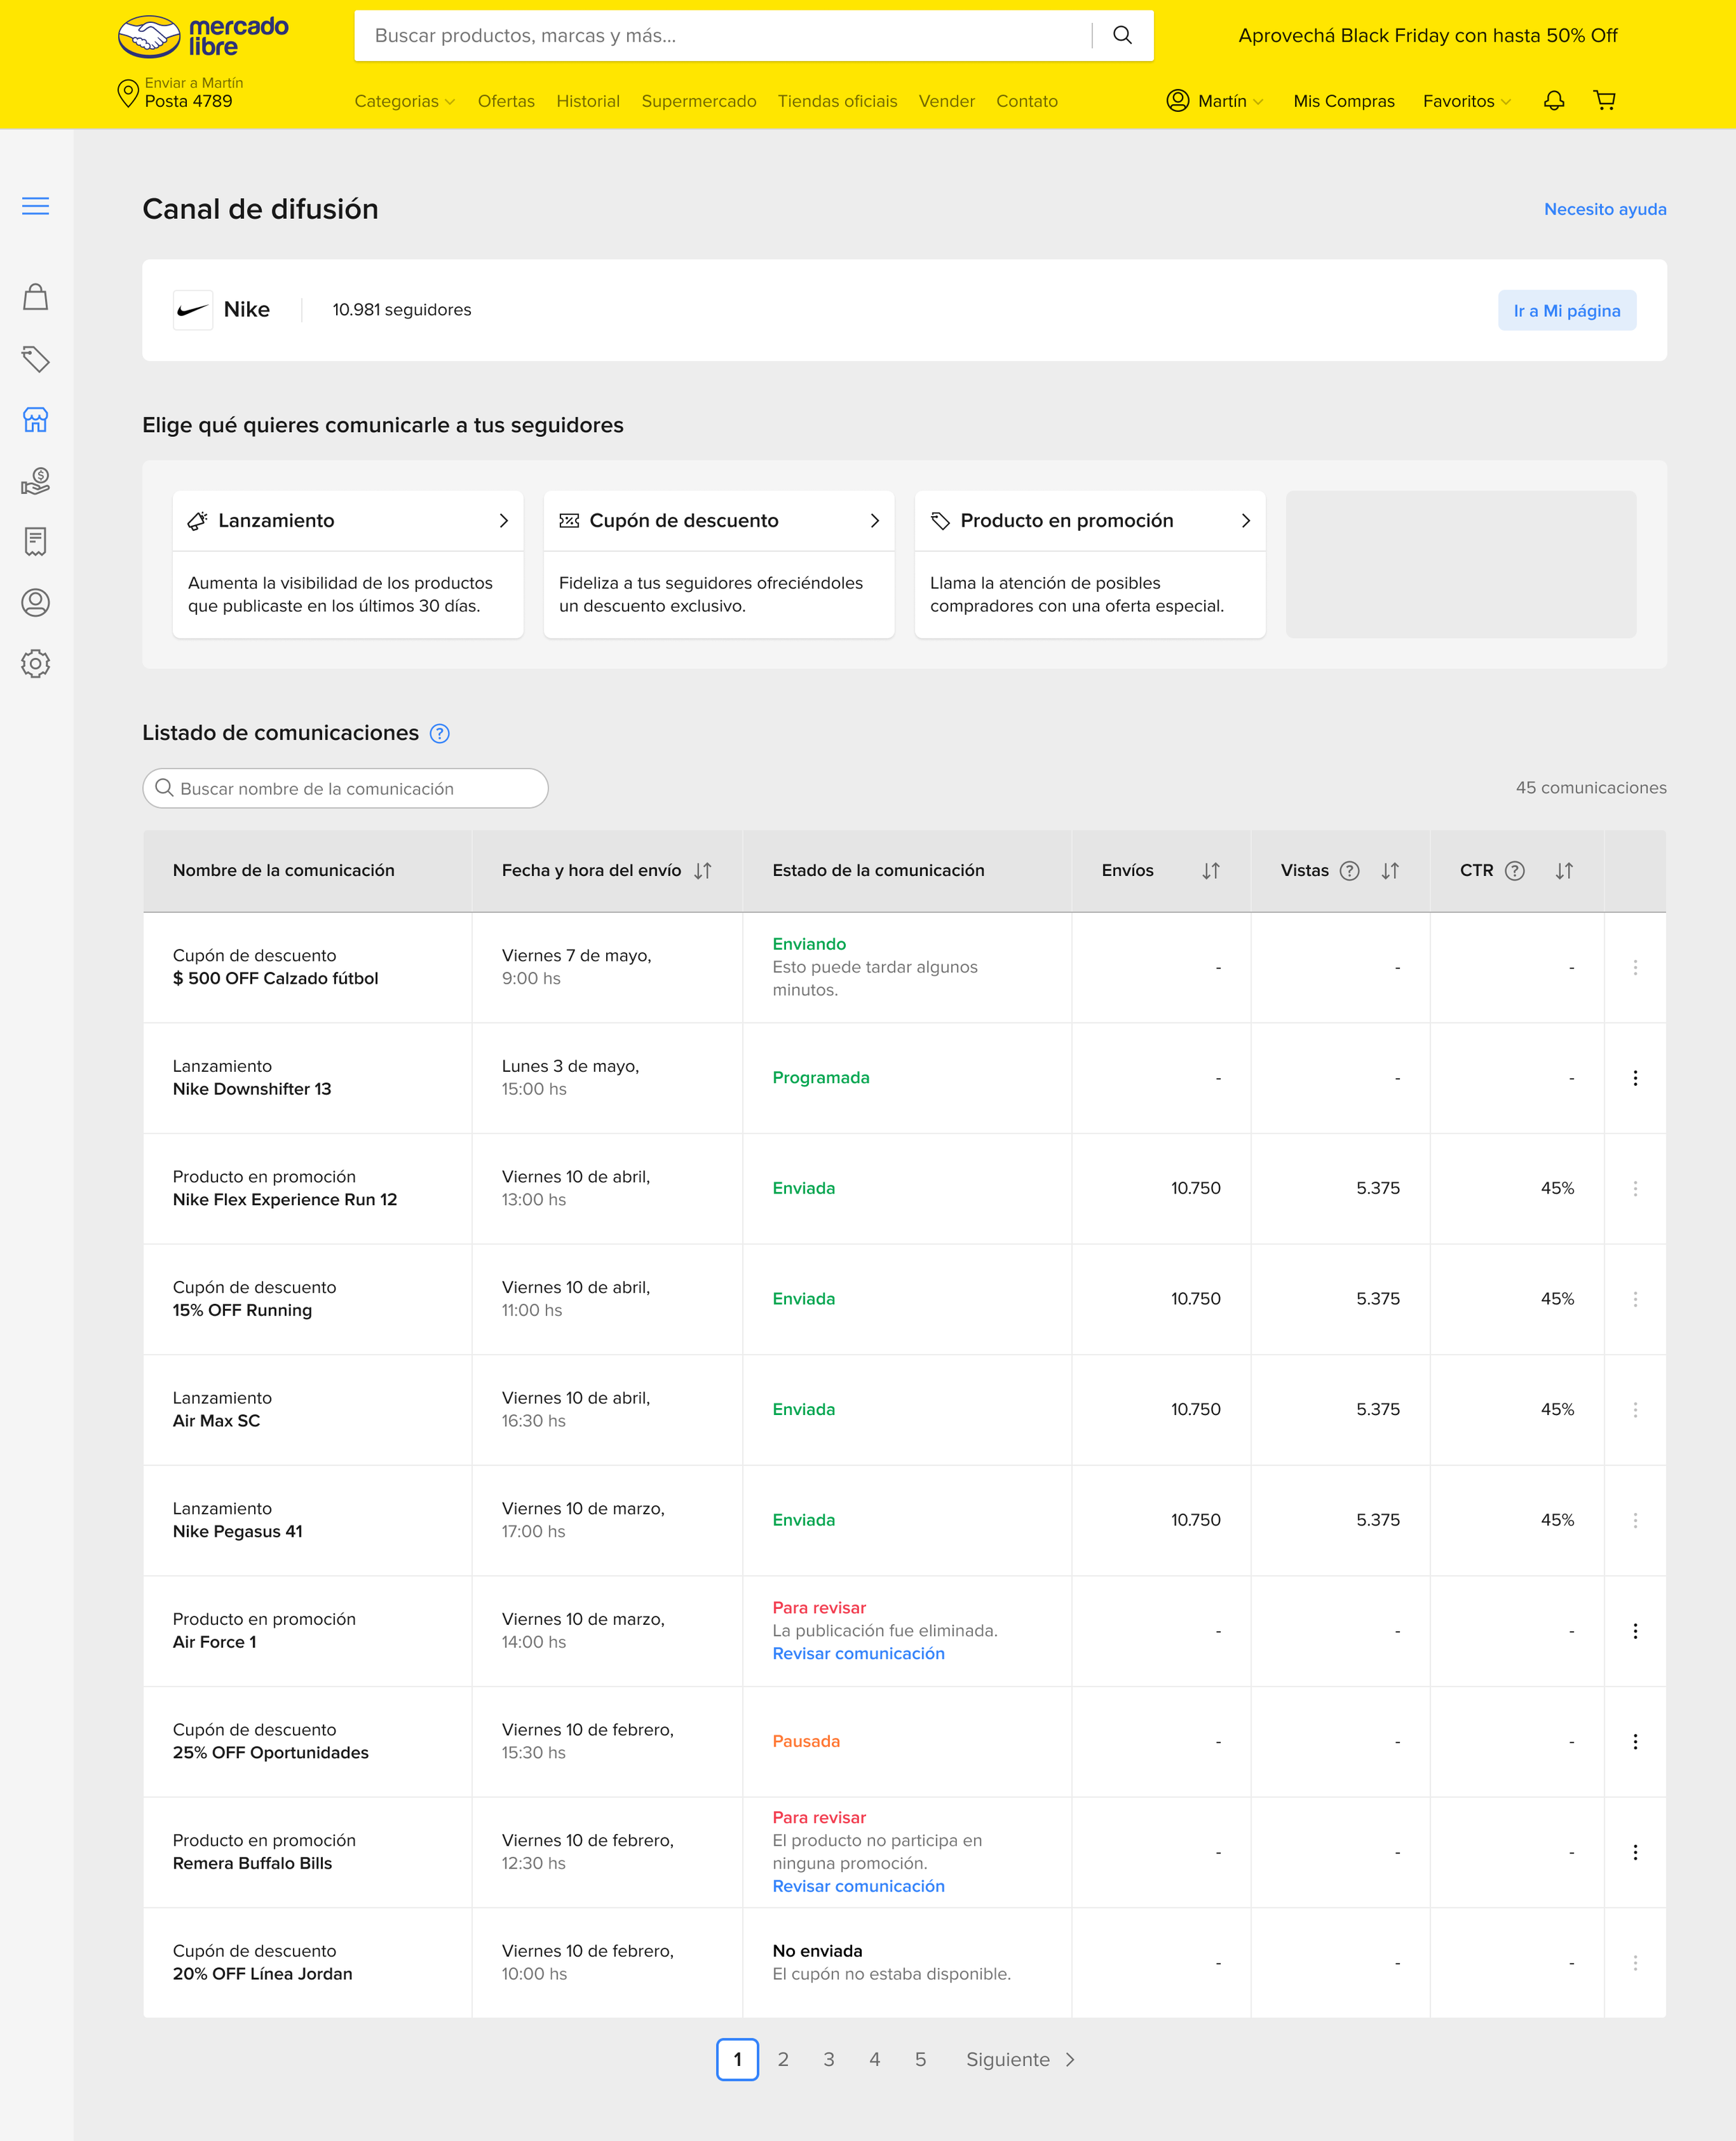This screenshot has width=1736, height=2141.
Task: Open options menu for Nike Downshifter 13
Action: pos(1635,1077)
